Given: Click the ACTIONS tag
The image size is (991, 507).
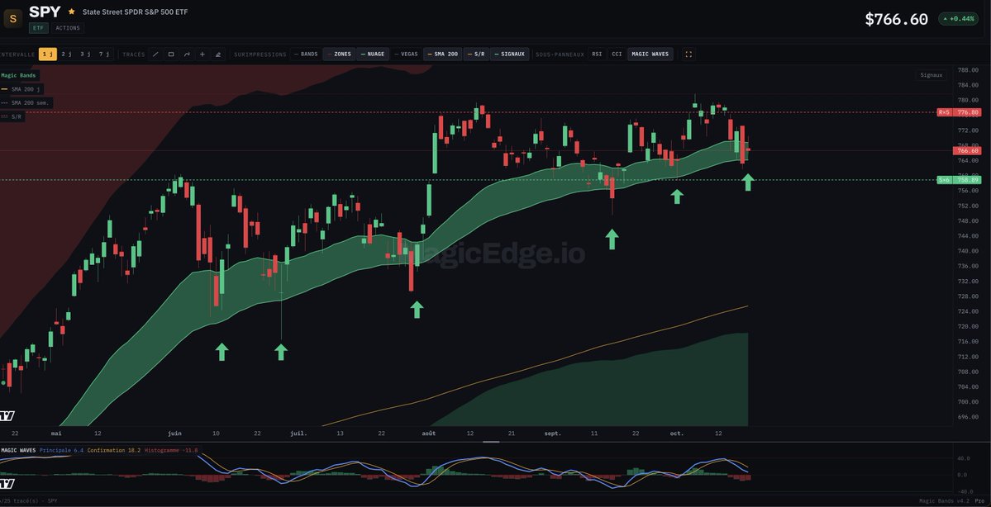Looking at the screenshot, I should pos(67,28).
